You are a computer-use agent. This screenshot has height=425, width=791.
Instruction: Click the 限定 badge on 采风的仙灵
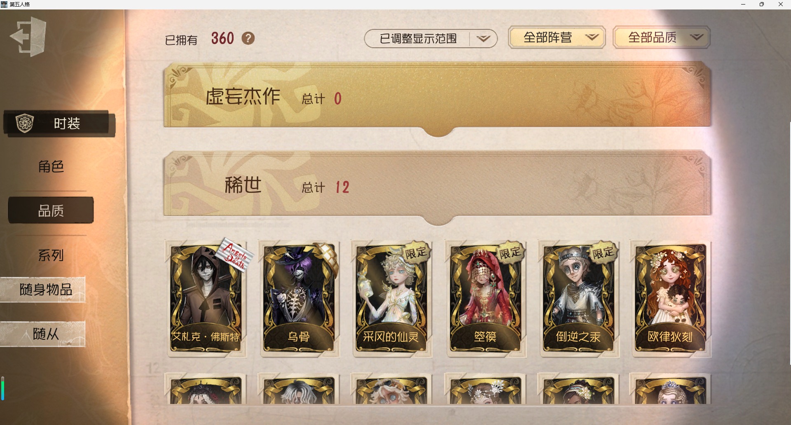click(x=415, y=252)
